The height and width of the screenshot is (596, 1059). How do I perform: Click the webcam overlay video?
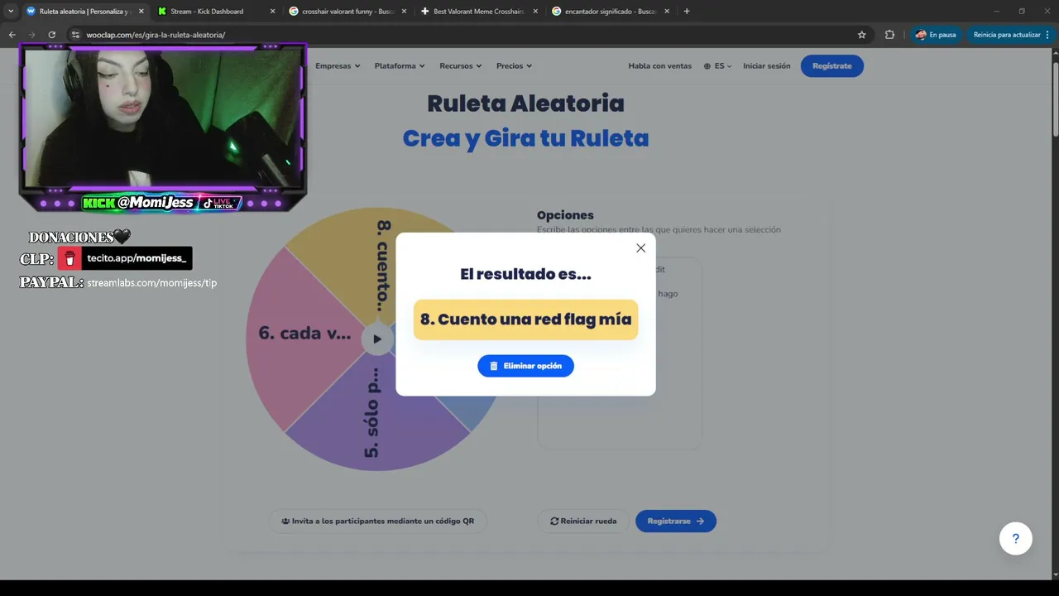click(163, 118)
